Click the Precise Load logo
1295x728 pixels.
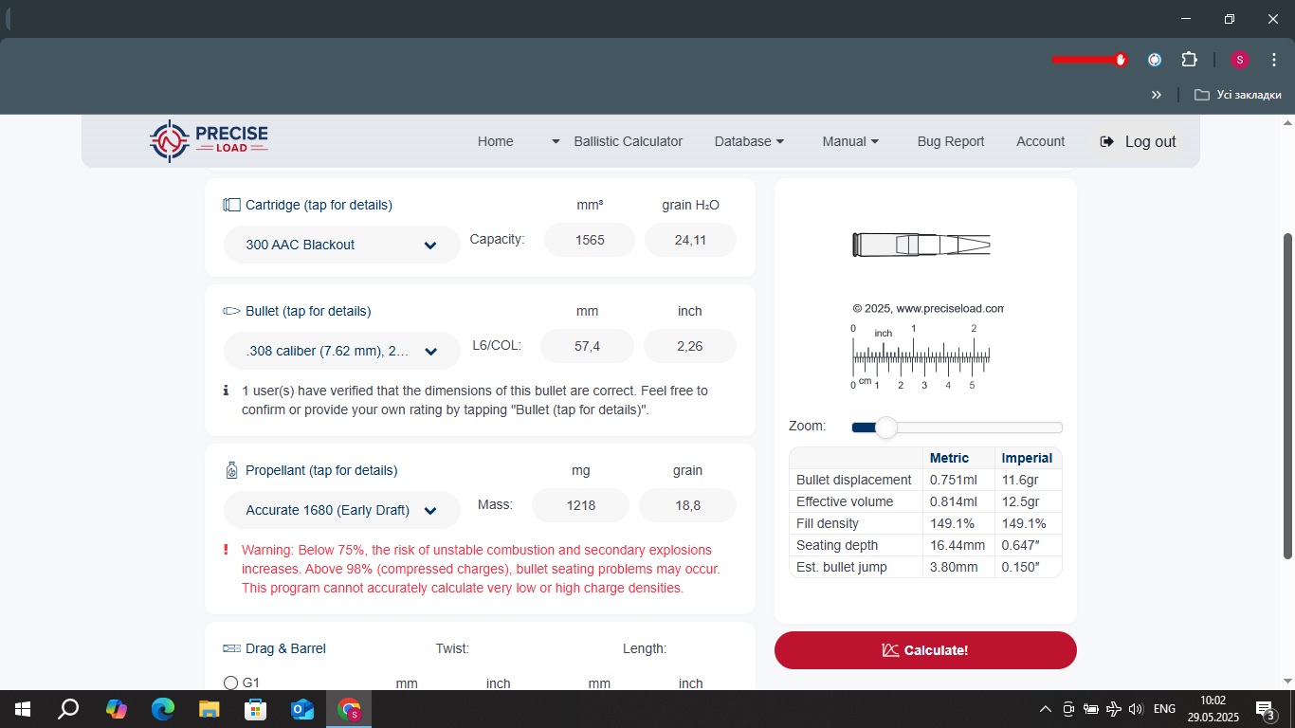click(209, 141)
